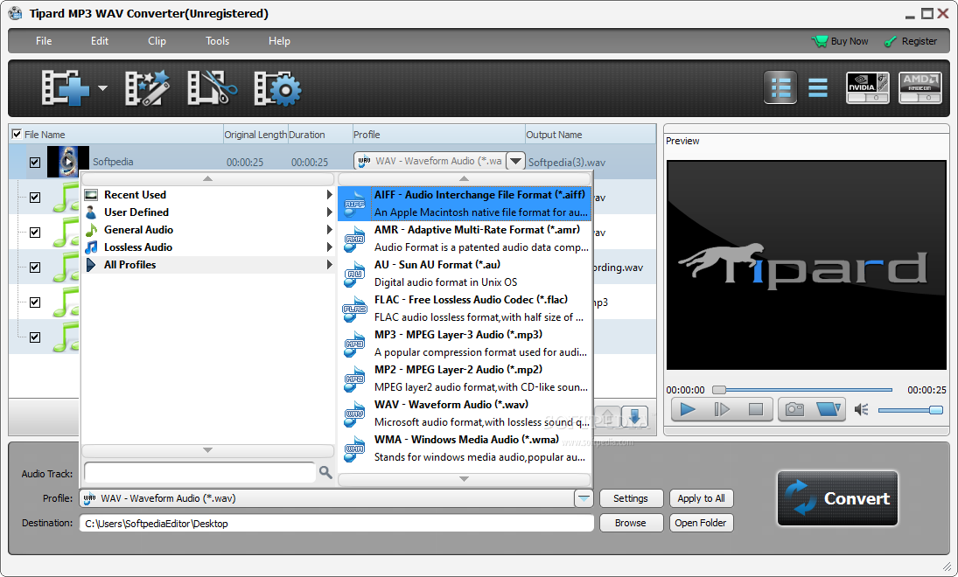Click the profile search magnifier icon

325,472
